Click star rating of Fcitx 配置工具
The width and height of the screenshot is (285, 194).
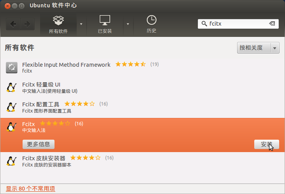coord(79,104)
